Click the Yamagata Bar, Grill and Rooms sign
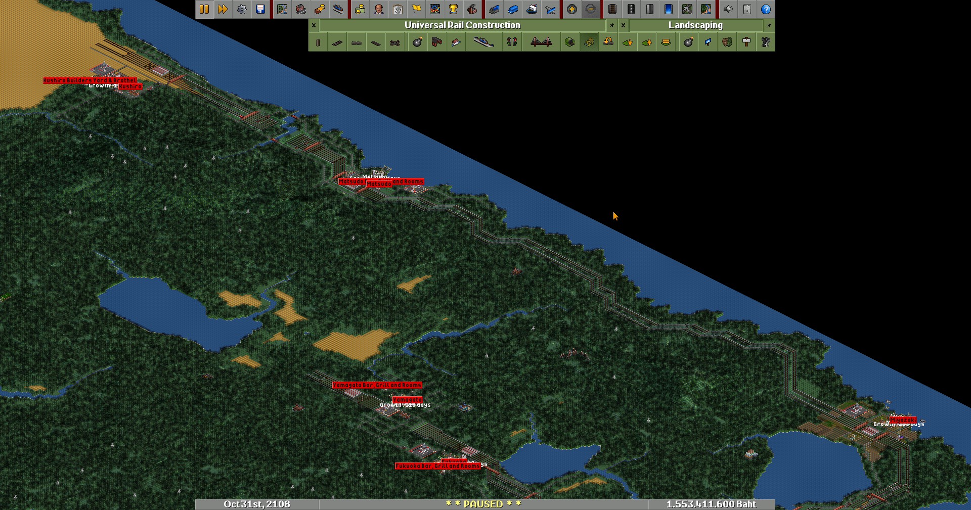Viewport: 971px width, 510px height. 377,385
